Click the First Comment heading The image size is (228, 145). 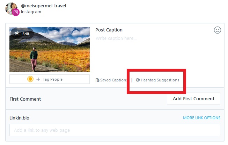tap(25, 99)
